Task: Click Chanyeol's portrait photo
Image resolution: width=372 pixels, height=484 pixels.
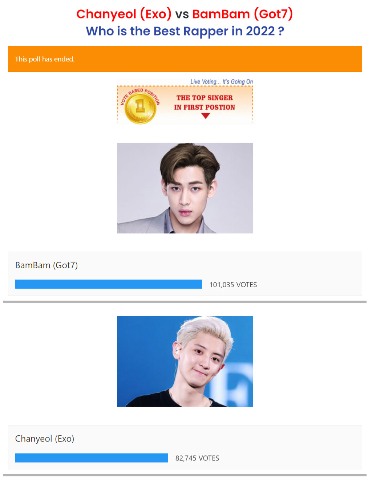Action: 185,362
